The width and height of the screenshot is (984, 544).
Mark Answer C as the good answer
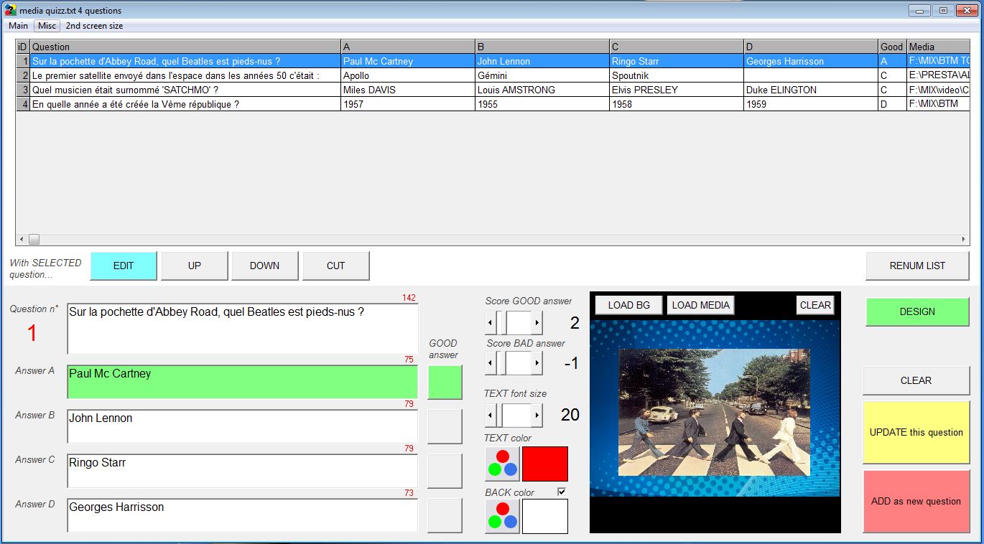pos(445,471)
